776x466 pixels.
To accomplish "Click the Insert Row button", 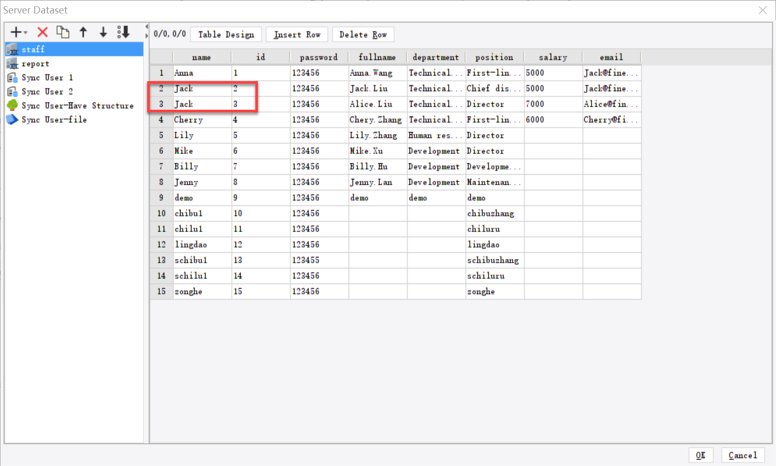I will [296, 34].
